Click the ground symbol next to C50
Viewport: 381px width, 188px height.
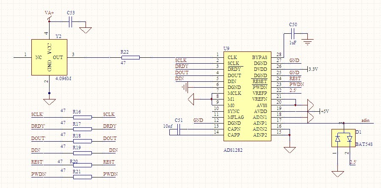click(307, 42)
